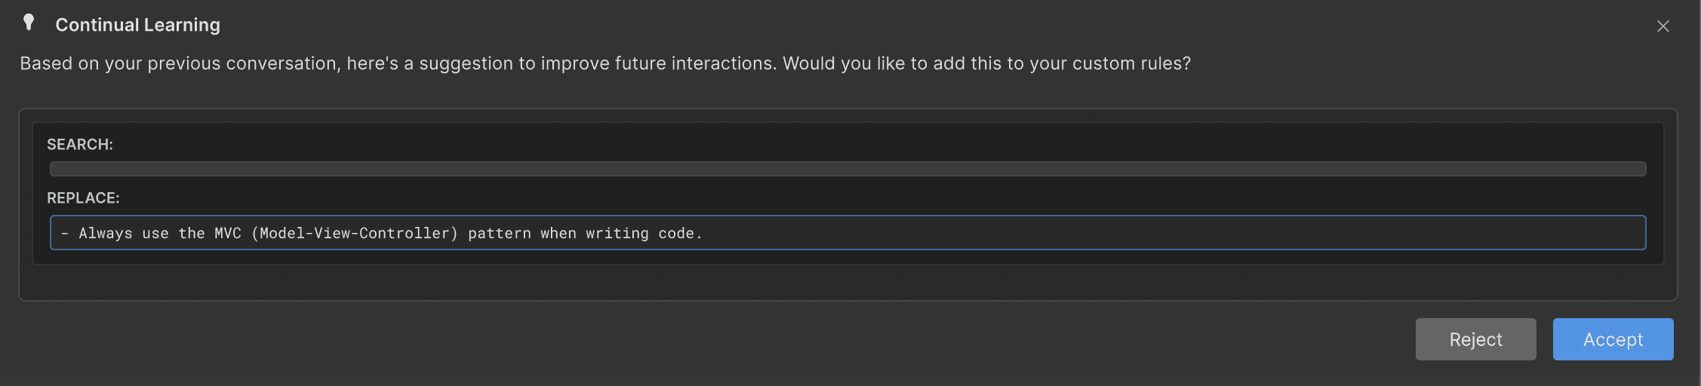Click the leading dash of the replacement rule

(x=65, y=233)
